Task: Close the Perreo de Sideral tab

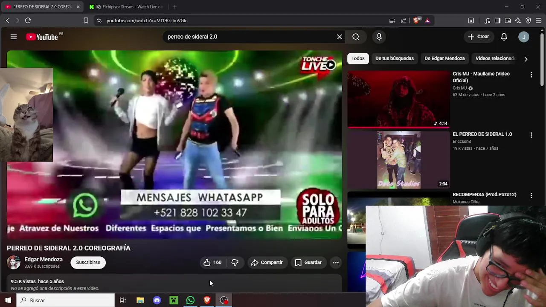Action: [x=78, y=7]
